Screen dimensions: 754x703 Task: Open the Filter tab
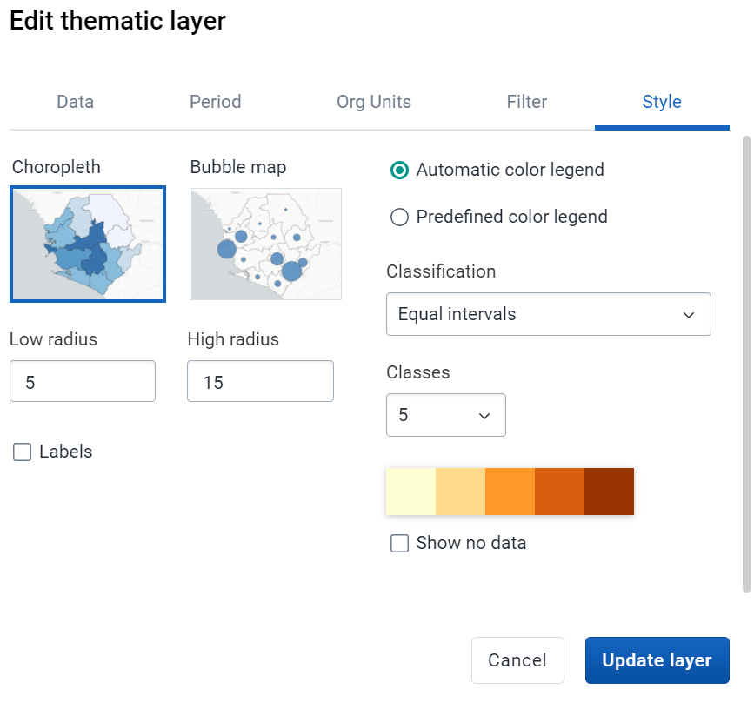tap(527, 102)
